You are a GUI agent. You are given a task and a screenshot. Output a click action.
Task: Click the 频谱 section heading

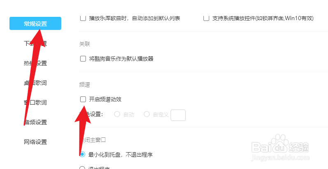pos(85,85)
